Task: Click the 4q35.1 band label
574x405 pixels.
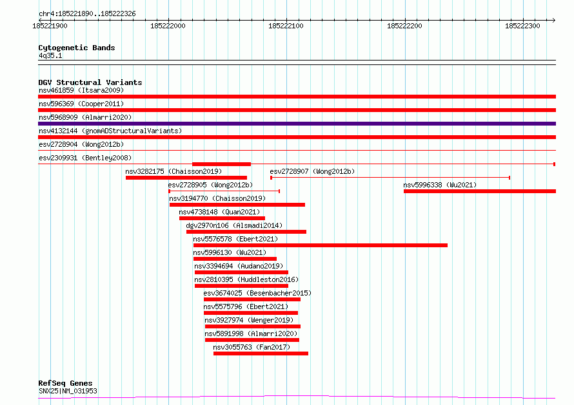Action: coord(50,55)
